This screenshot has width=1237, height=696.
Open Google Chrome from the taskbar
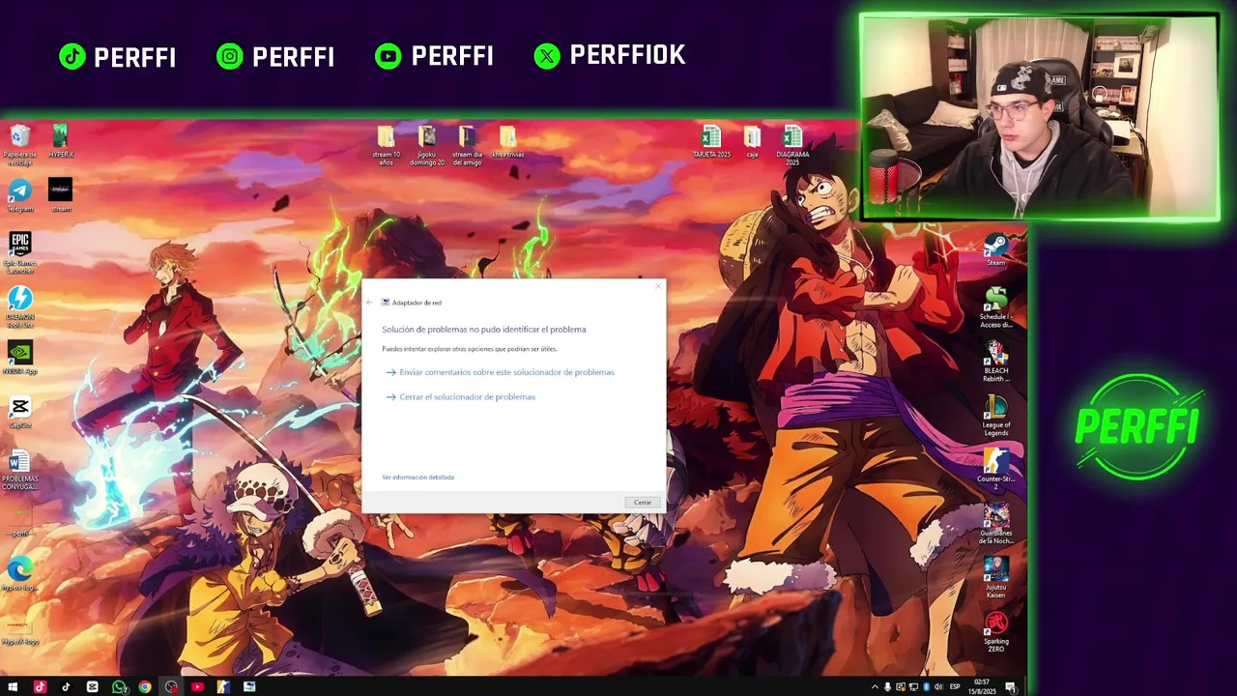pyautogui.click(x=145, y=686)
